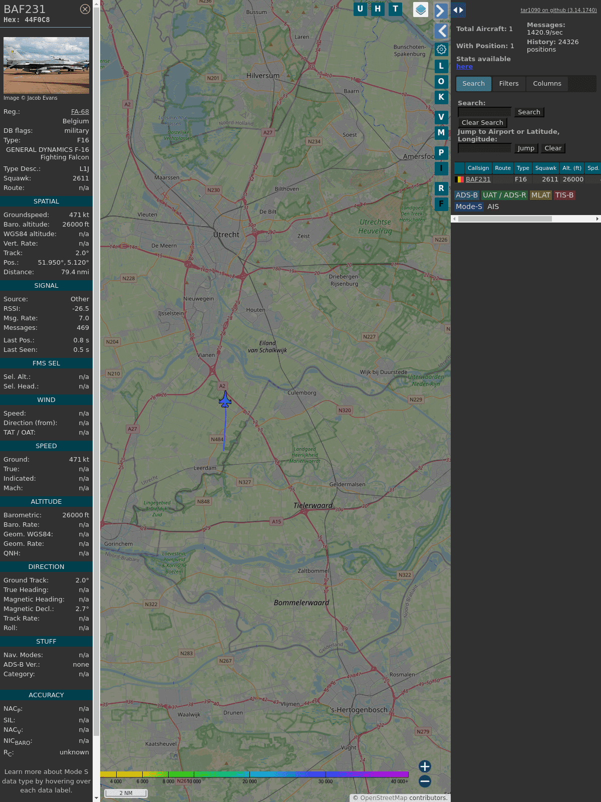
Task: Focus the Search text field
Action: (484, 112)
